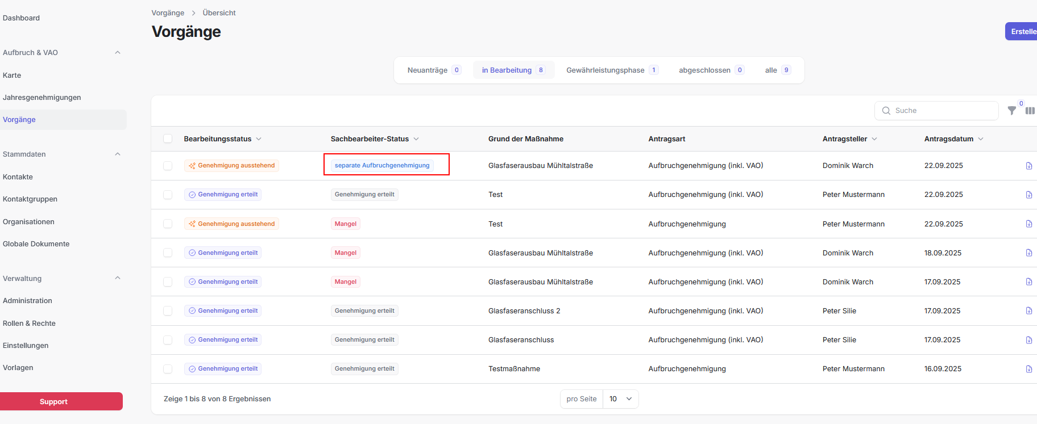Collapse the Aufbruch & VAO section
Image resolution: width=1037 pixels, height=424 pixels.
click(x=118, y=52)
